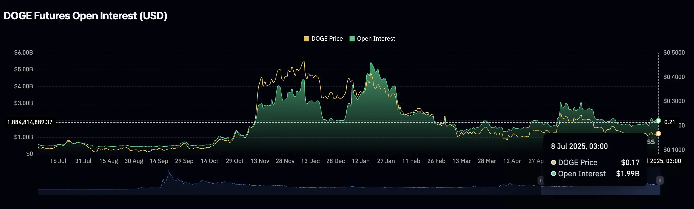This screenshot has height=209, width=694.
Task: Click the chart title 'DOGE Futures Open Interest (USD)'
Action: (85, 16)
